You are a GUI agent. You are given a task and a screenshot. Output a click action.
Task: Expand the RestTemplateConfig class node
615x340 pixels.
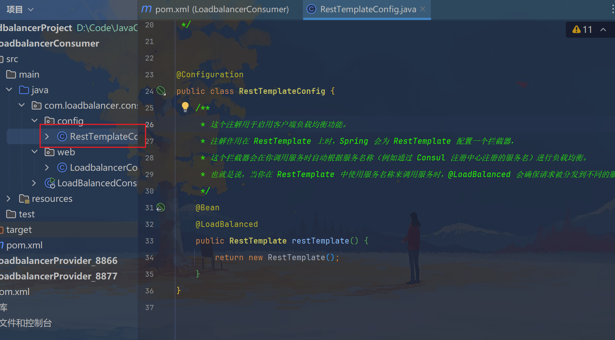[x=47, y=136]
